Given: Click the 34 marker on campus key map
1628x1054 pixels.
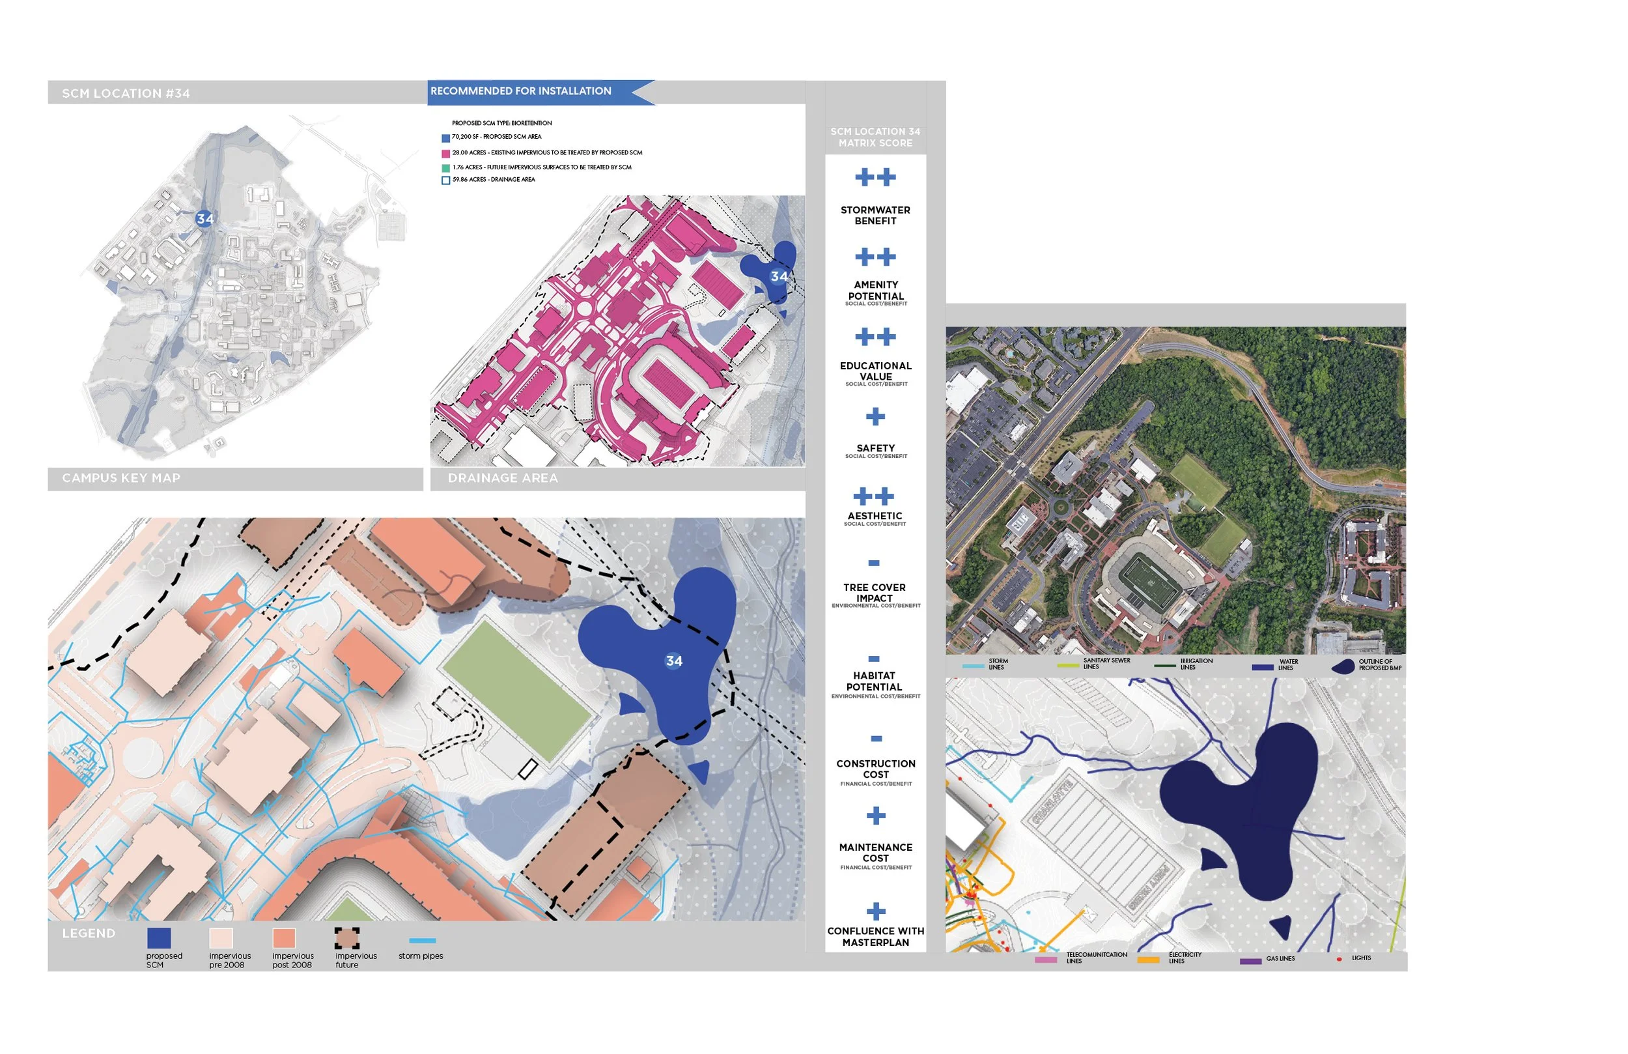Looking at the screenshot, I should coord(204,218).
